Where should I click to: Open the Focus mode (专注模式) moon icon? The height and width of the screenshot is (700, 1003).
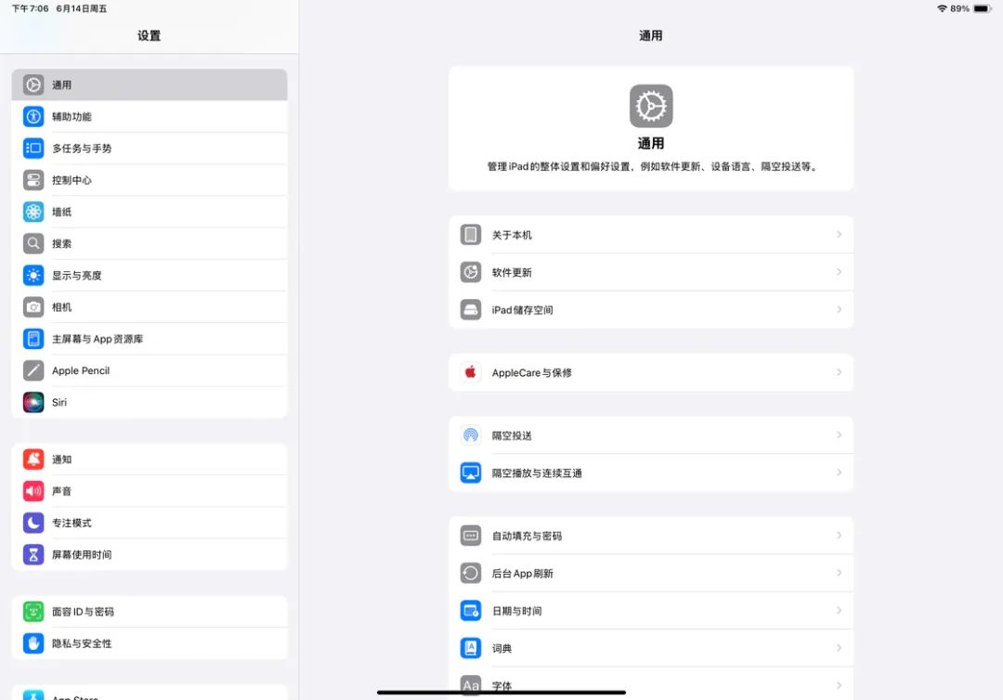click(x=33, y=523)
